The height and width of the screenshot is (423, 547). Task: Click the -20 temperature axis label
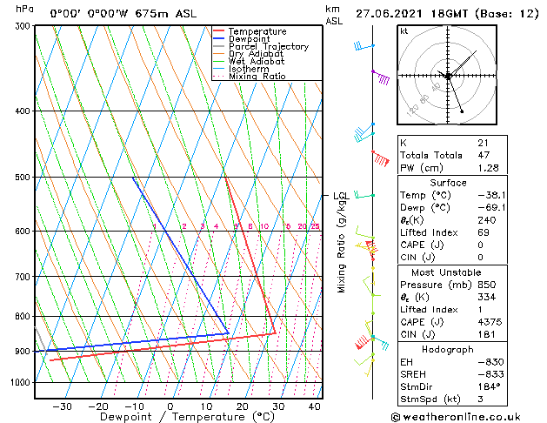(x=98, y=406)
